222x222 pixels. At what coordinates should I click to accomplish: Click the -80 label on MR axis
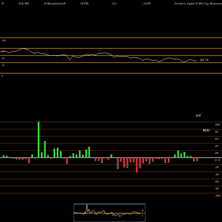217,189
